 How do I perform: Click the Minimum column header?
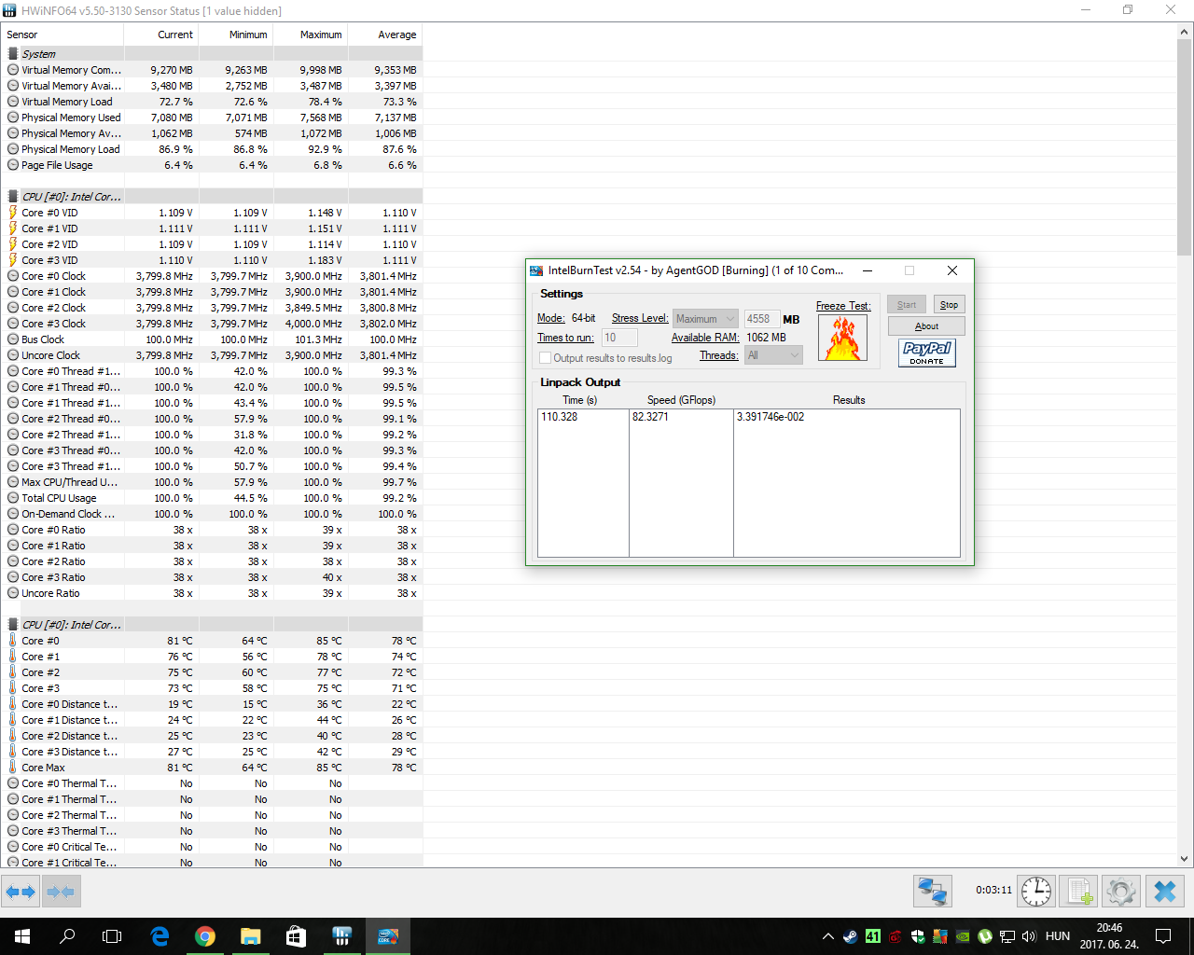coord(236,35)
